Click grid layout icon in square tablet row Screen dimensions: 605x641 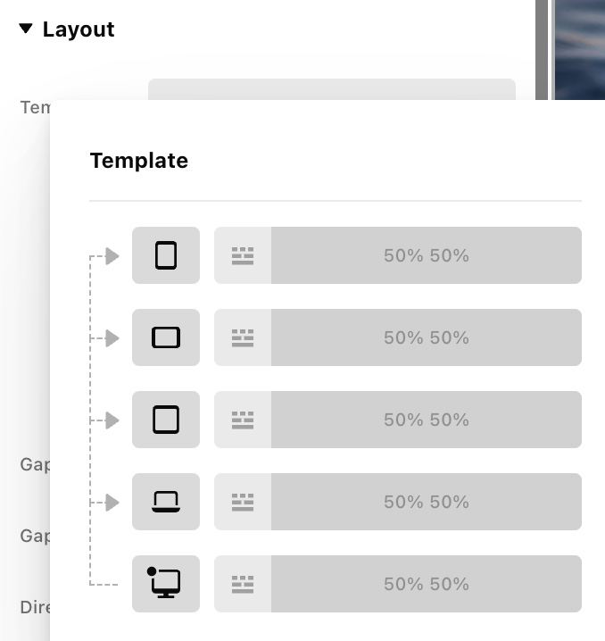click(243, 420)
